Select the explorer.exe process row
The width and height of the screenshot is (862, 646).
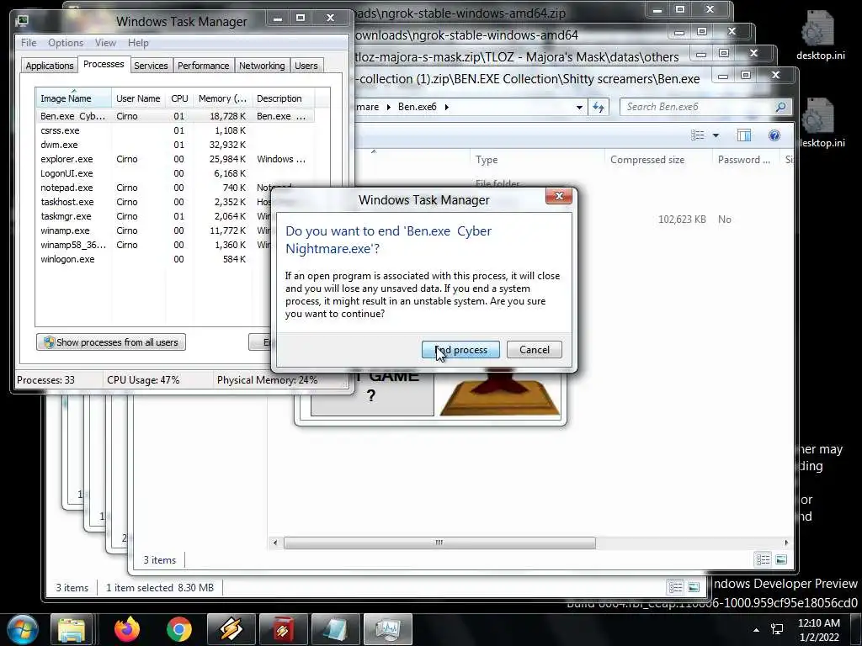[x=175, y=159]
